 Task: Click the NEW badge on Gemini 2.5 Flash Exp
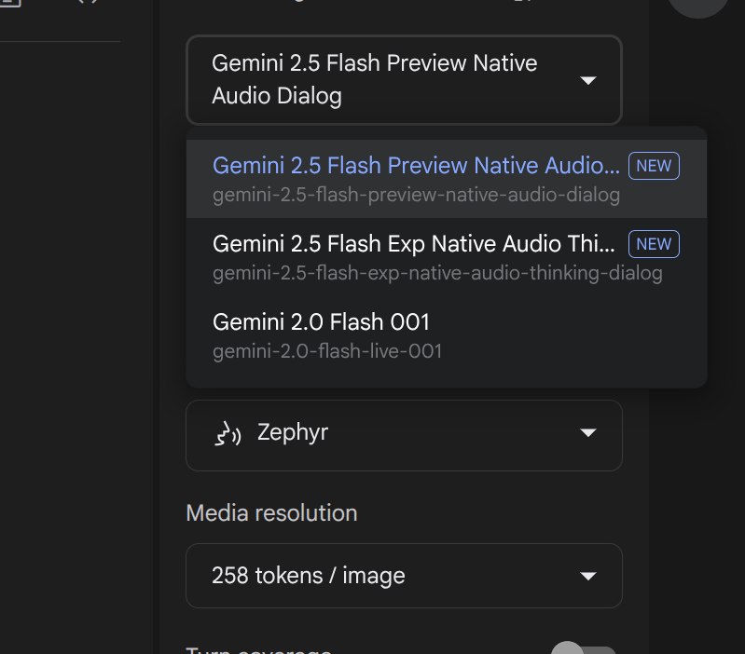(x=654, y=244)
